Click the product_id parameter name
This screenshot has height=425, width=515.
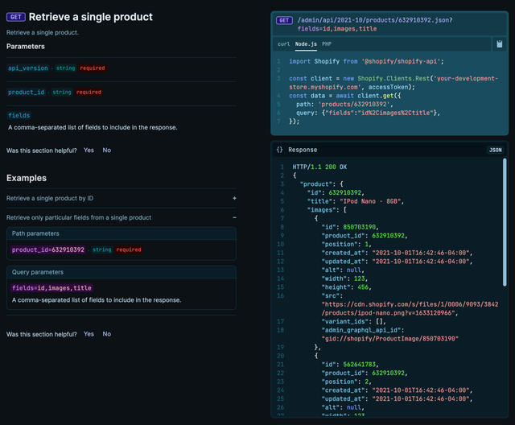27,93
